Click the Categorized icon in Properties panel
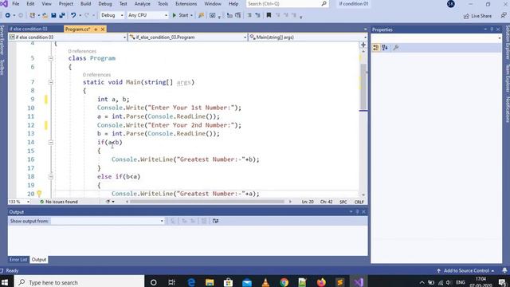Viewport: 510px width, 287px height. coord(376,48)
